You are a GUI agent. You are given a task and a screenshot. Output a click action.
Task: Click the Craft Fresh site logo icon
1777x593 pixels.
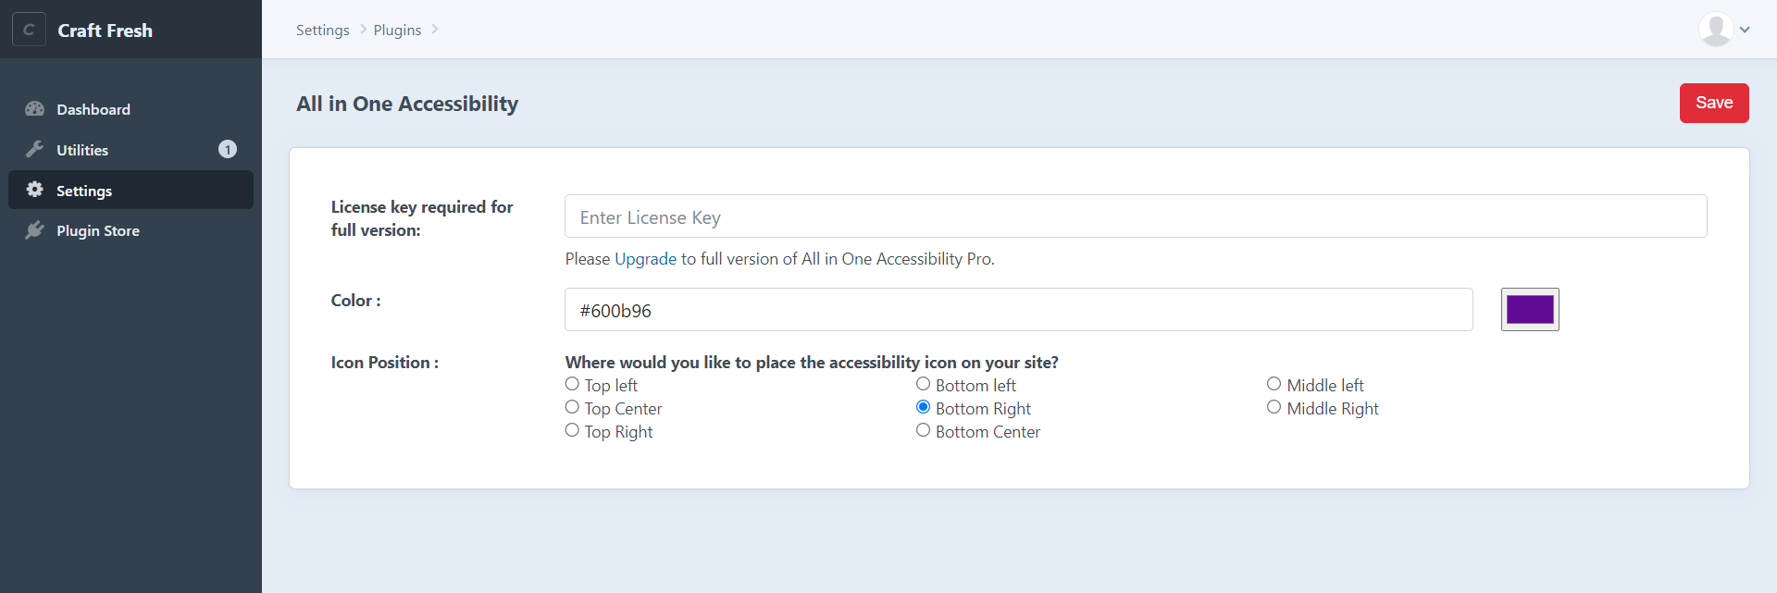click(x=29, y=30)
